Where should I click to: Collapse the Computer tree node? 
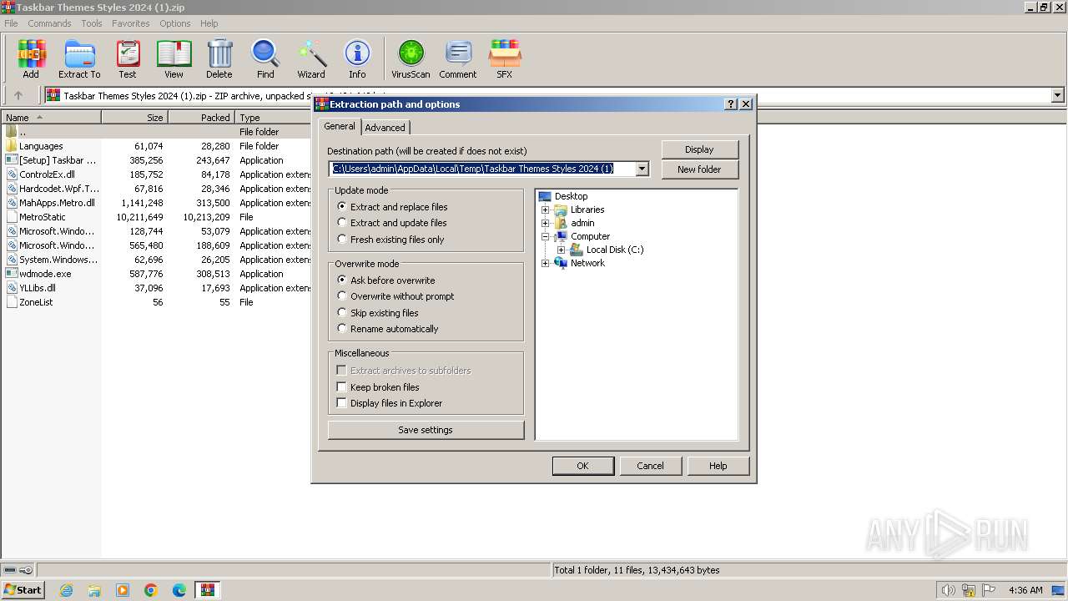546,236
